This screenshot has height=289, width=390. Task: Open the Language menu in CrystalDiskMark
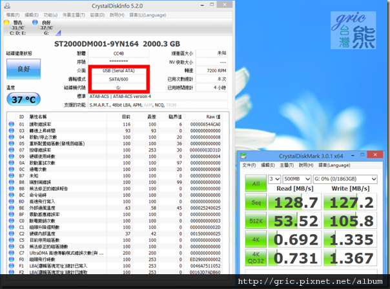(x=334, y=165)
